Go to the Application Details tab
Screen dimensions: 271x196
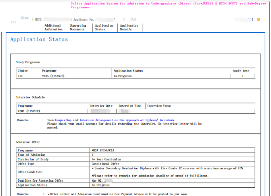click(129, 27)
